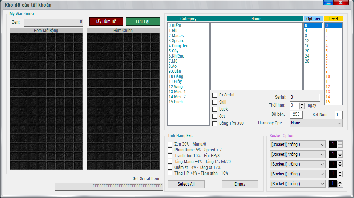The width and height of the screenshot is (354, 198).
Task: Select 0.Kiếm in Category list
Action: 175,25
